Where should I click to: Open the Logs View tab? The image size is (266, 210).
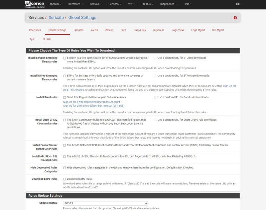178,30
